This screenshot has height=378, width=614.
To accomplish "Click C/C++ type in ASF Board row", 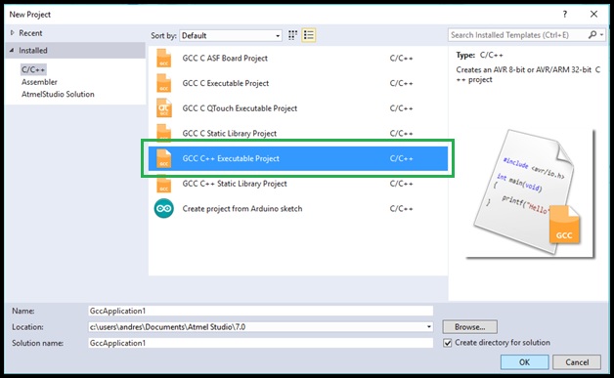I will [x=402, y=59].
